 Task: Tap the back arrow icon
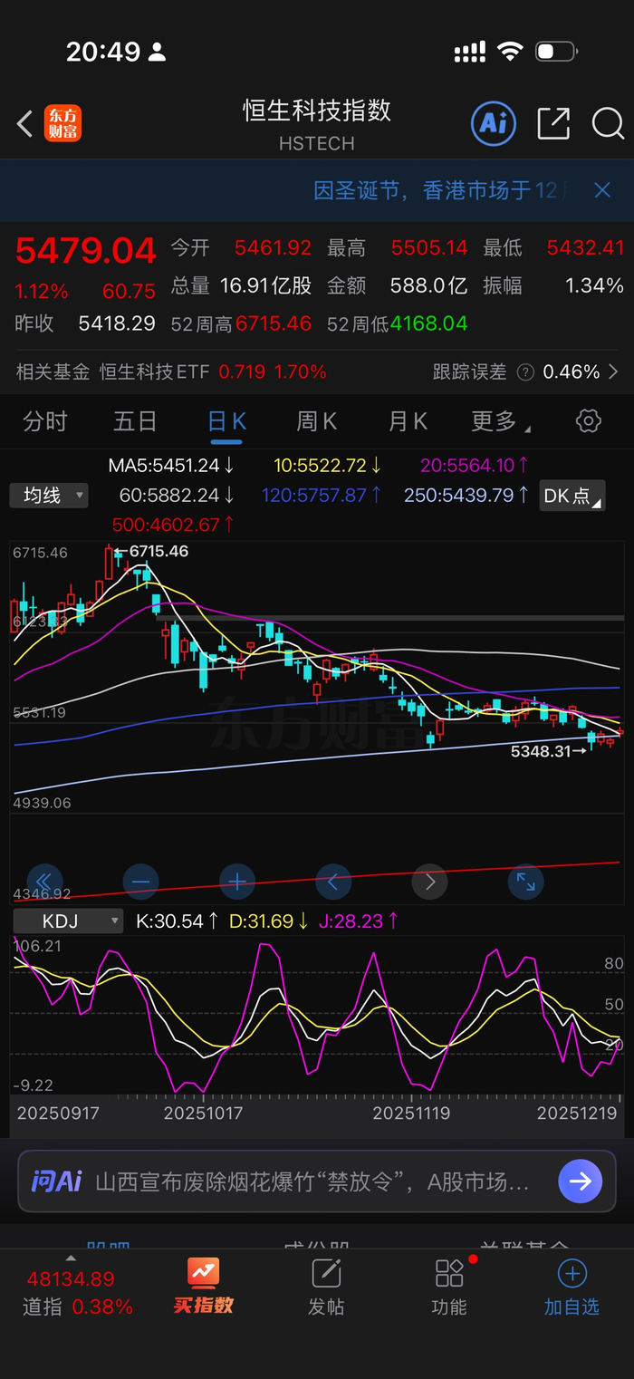point(25,124)
